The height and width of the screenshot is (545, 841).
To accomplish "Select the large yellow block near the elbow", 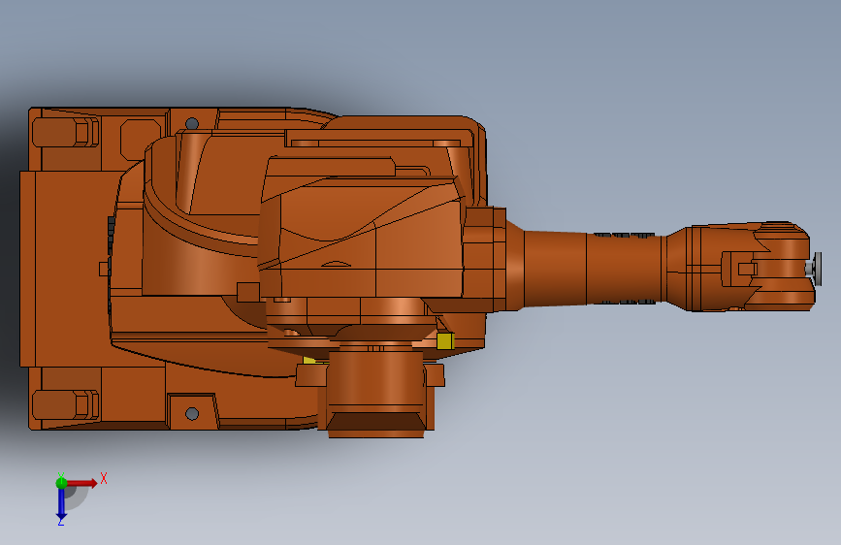I will 445,341.
